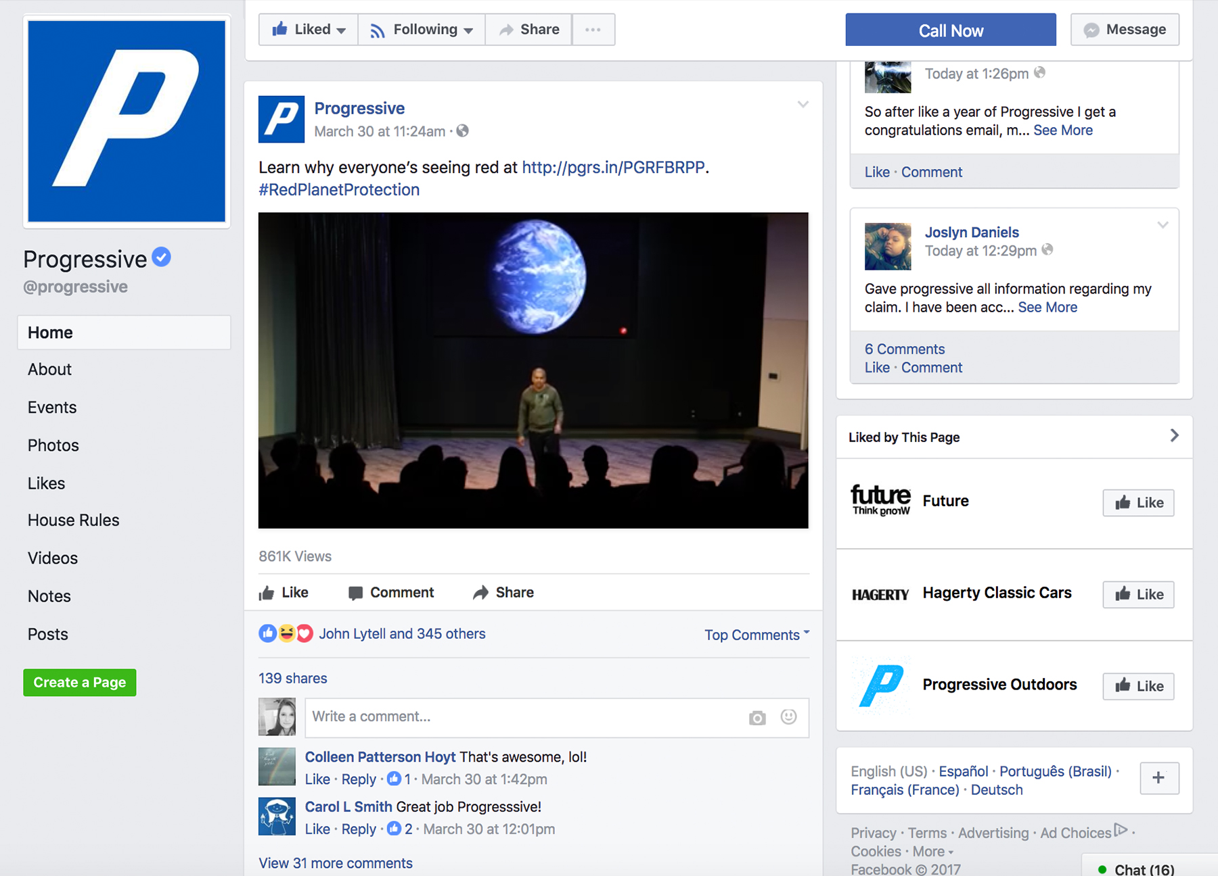The height and width of the screenshot is (876, 1218).
Task: Go to the Events section
Action: (x=52, y=408)
